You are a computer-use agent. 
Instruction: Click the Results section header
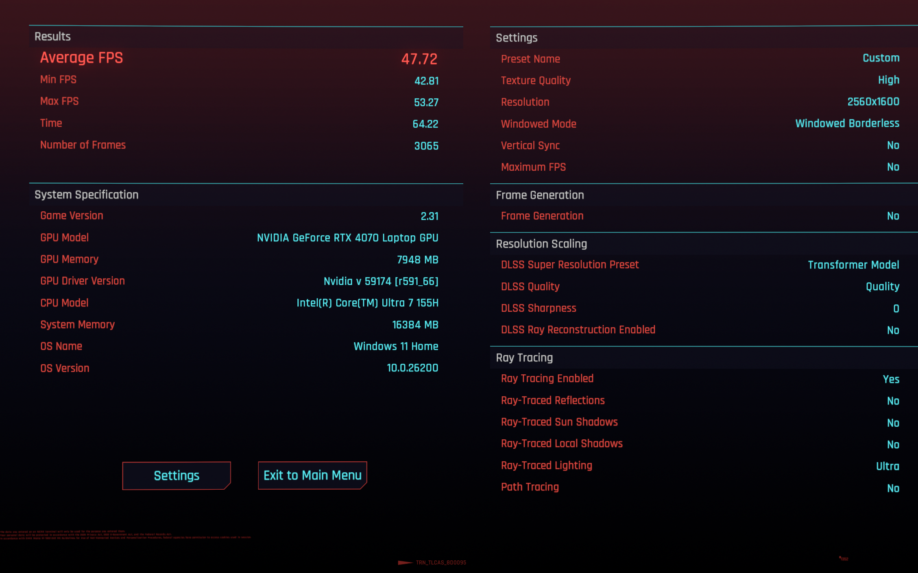click(53, 37)
